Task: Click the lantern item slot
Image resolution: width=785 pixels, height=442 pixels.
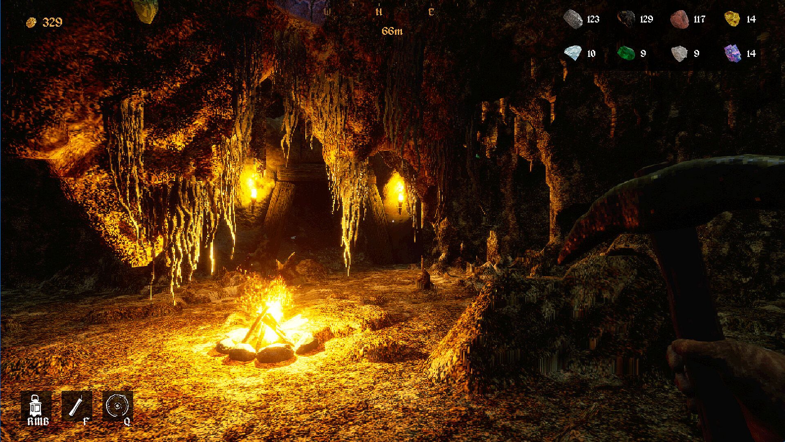Action: (36, 405)
